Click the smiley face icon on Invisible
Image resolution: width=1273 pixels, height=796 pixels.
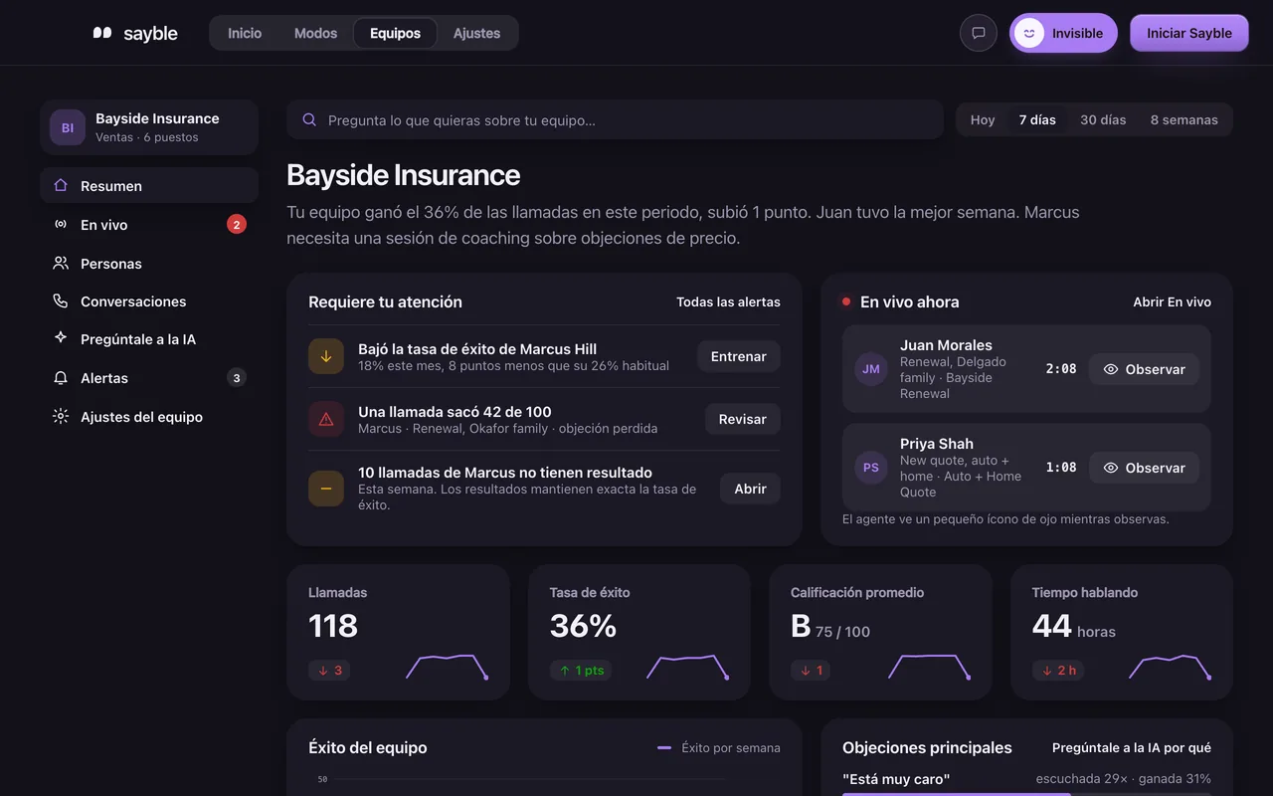1029,33
